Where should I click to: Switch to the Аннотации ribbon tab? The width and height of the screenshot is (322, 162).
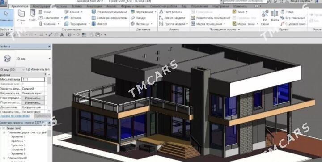94,6
